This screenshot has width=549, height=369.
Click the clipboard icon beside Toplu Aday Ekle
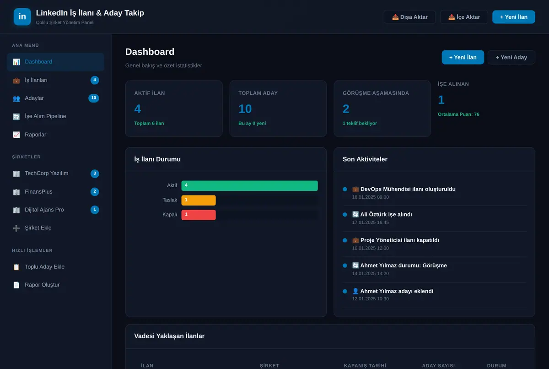pos(16,267)
